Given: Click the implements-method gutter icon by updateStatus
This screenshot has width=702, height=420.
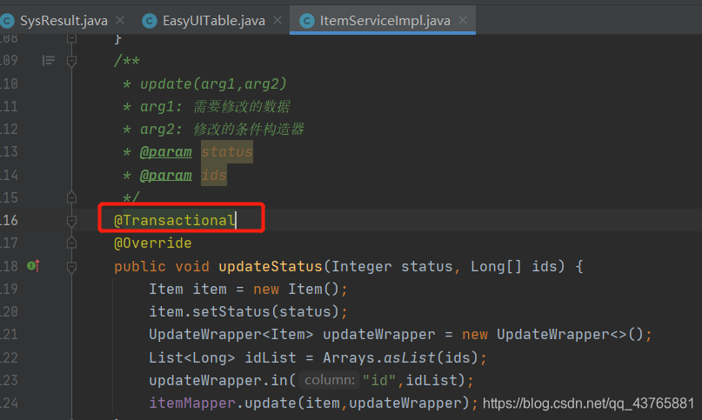Looking at the screenshot, I should [34, 266].
